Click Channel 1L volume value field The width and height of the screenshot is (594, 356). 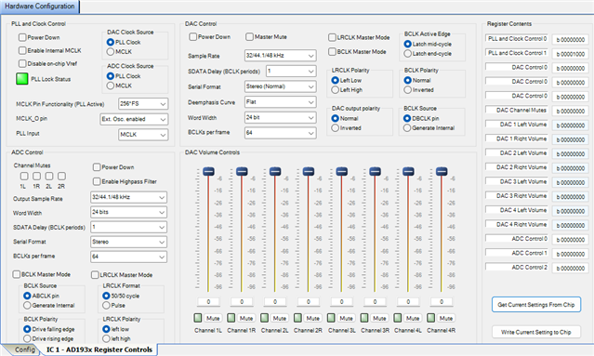pyautogui.click(x=208, y=302)
